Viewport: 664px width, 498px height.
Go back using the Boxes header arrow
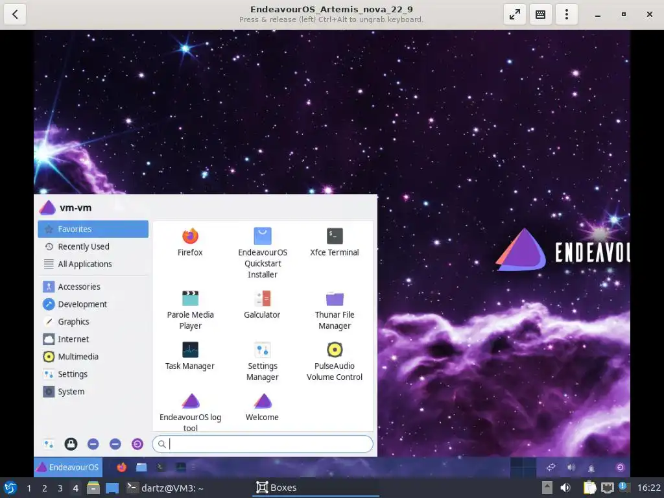coord(16,14)
